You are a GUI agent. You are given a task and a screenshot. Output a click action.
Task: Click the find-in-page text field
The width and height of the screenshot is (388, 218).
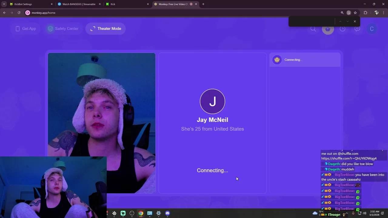(x=312, y=21)
